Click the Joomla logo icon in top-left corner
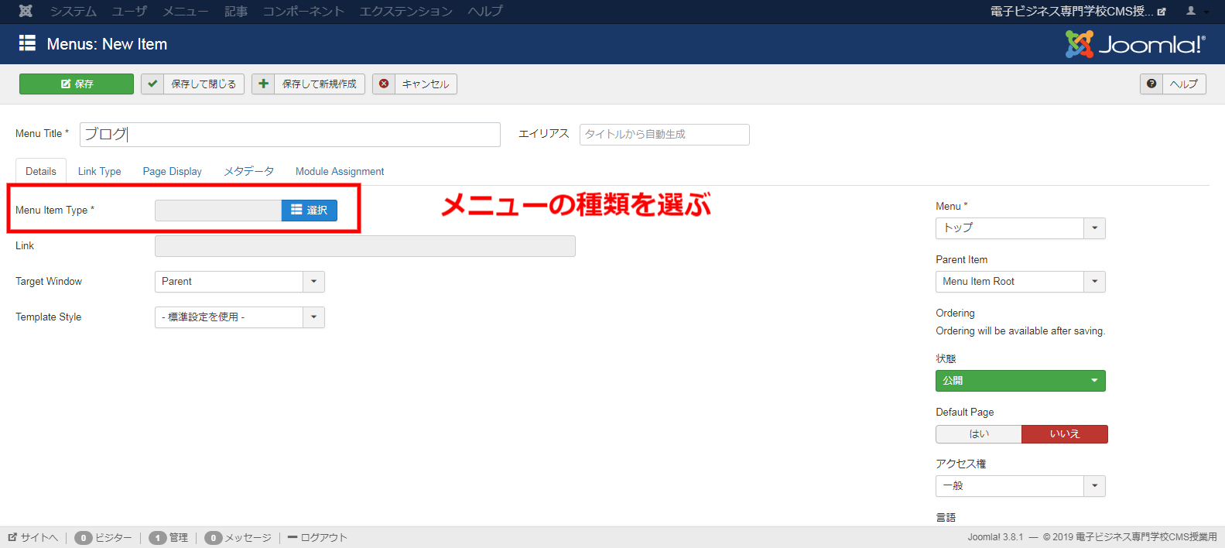Screen dimensions: 1225x548 pos(26,11)
